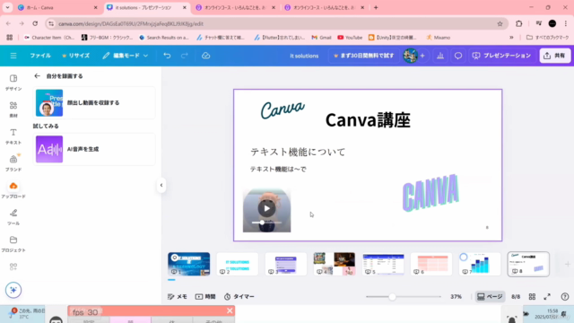The image size is (574, 323).
Task: Click the video progress scrubber
Action: (x=262, y=223)
